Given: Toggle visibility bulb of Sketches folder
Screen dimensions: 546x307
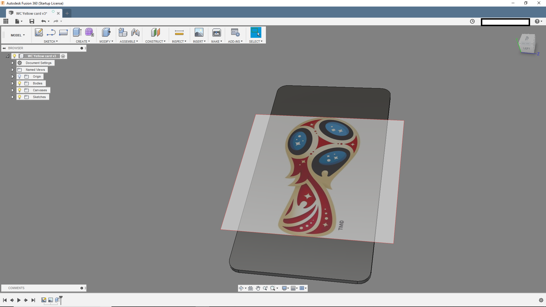Looking at the screenshot, I should [20, 97].
